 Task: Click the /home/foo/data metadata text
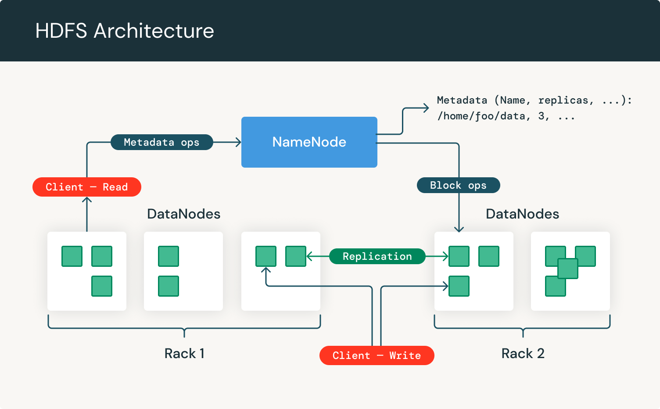click(x=506, y=116)
